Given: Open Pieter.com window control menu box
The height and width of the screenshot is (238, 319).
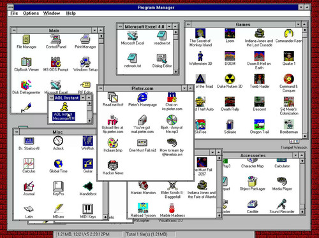Looking at the screenshot, I should (x=101, y=88).
